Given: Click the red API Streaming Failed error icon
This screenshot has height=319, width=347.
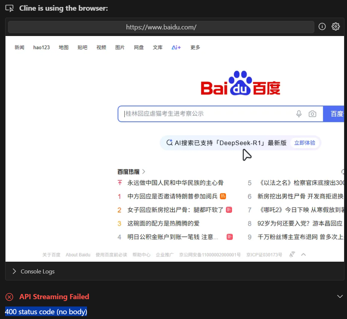Looking at the screenshot, I should [x=9, y=297].
